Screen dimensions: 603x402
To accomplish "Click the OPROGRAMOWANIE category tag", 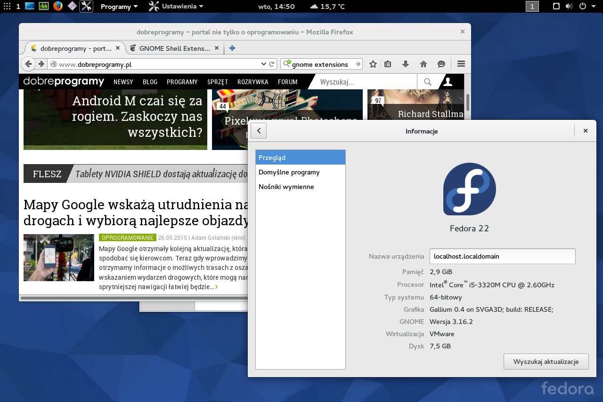I will 128,238.
